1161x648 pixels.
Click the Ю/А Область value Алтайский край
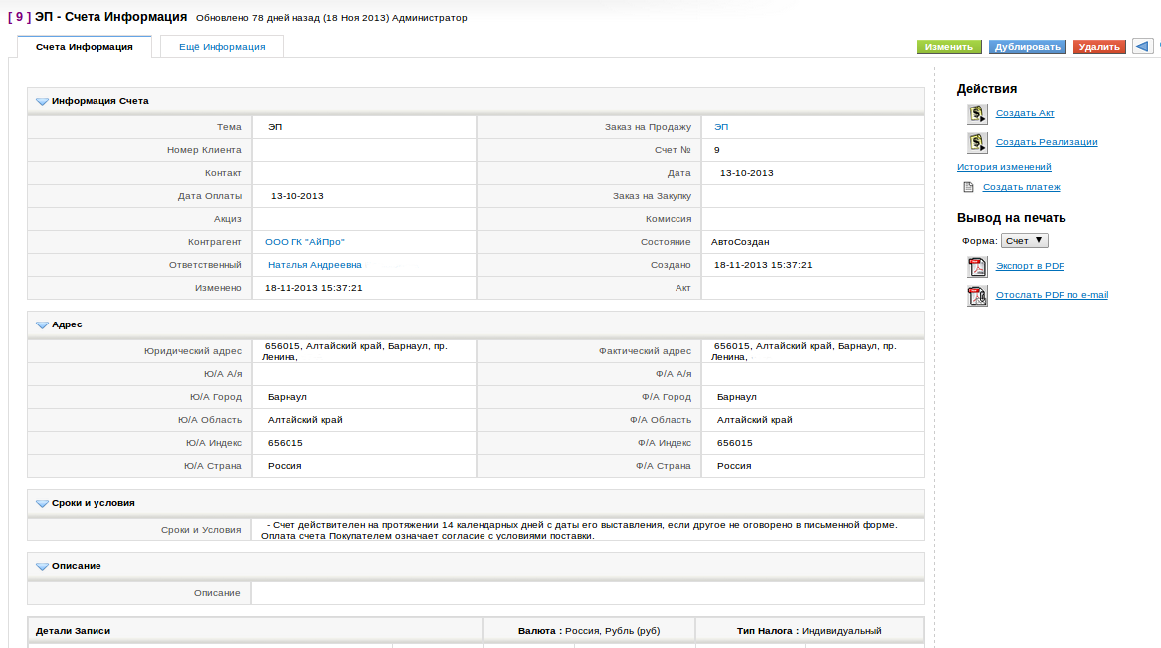pos(305,421)
